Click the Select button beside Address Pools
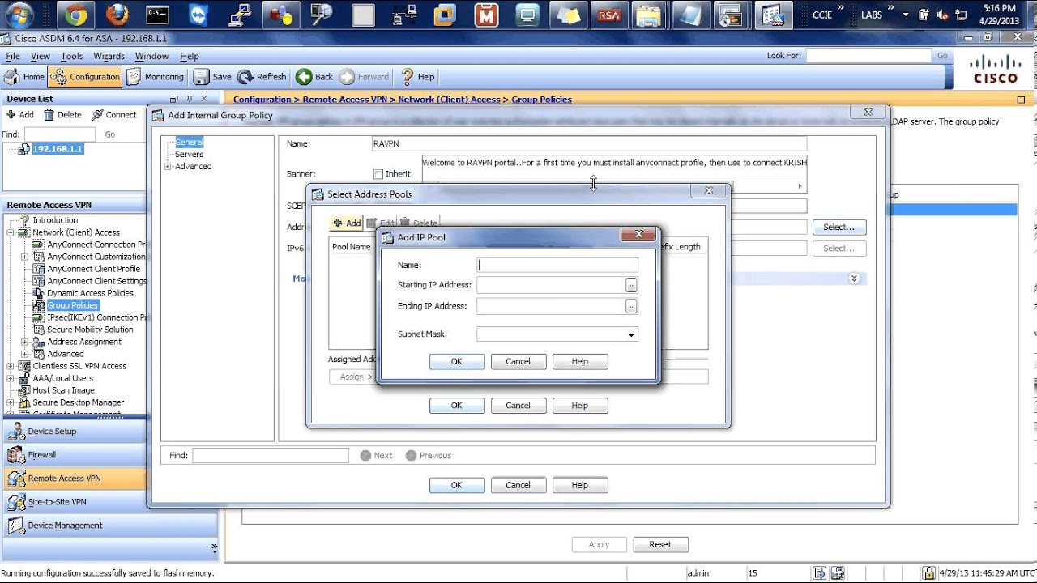The width and height of the screenshot is (1037, 583). pyautogui.click(x=839, y=228)
